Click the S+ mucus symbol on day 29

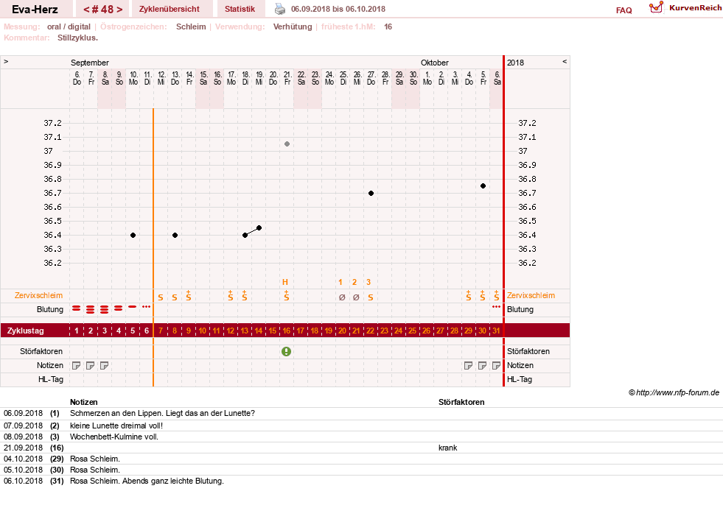(469, 296)
